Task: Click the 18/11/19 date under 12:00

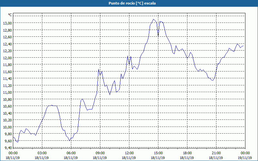Action: tap(129, 158)
